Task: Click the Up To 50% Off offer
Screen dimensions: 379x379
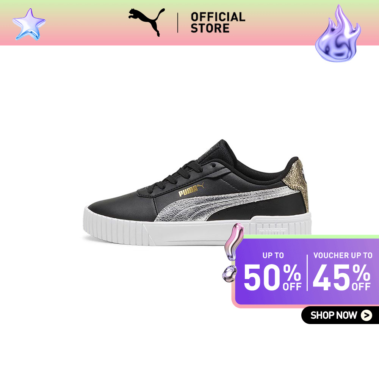Action: pyautogui.click(x=273, y=272)
